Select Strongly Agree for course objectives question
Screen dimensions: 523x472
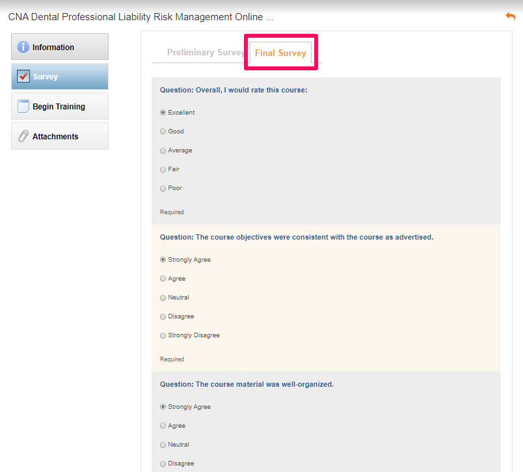coord(163,260)
